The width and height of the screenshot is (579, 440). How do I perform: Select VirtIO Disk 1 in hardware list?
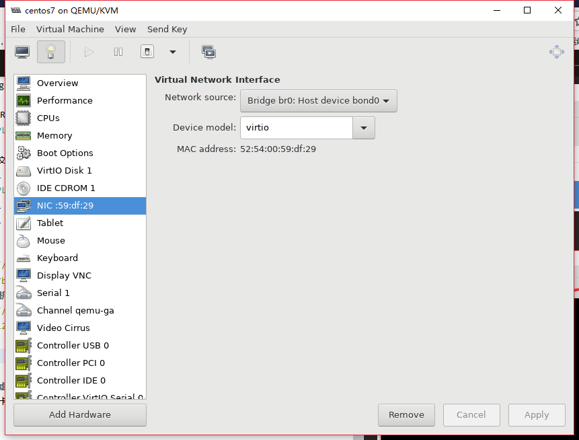click(64, 170)
